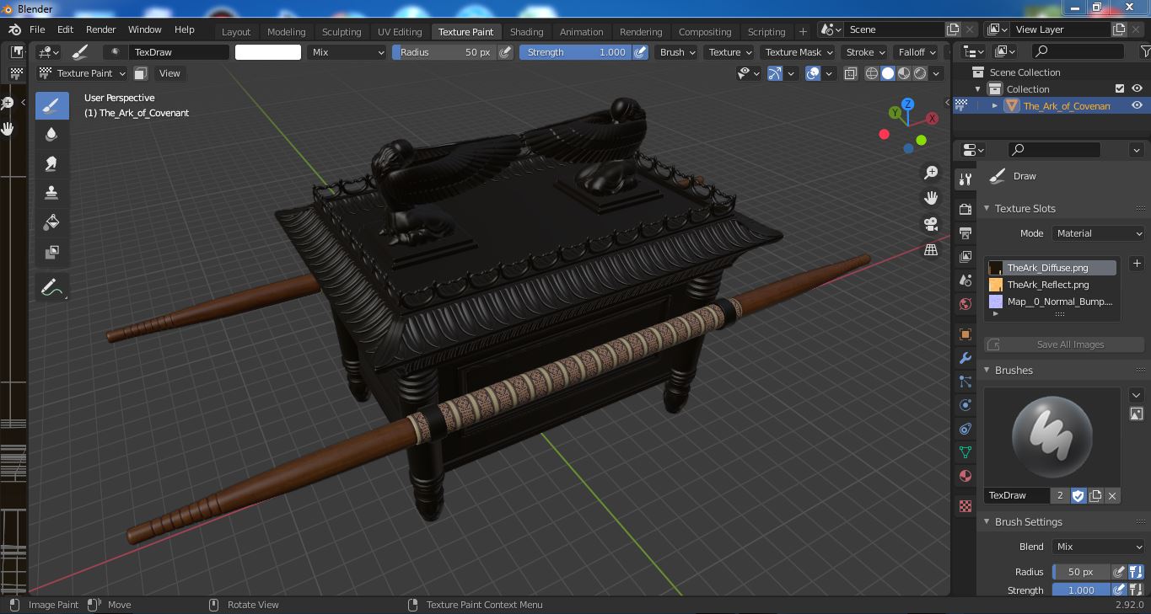This screenshot has height=614, width=1151.
Task: Click the viewport zoom magnifier gizmo
Action: 931,173
